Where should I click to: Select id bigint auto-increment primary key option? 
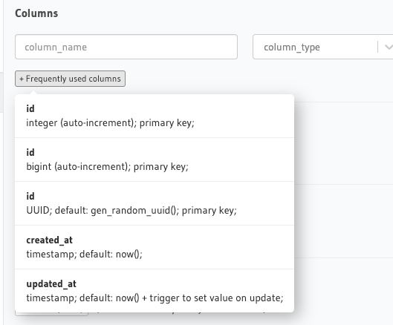(155, 160)
